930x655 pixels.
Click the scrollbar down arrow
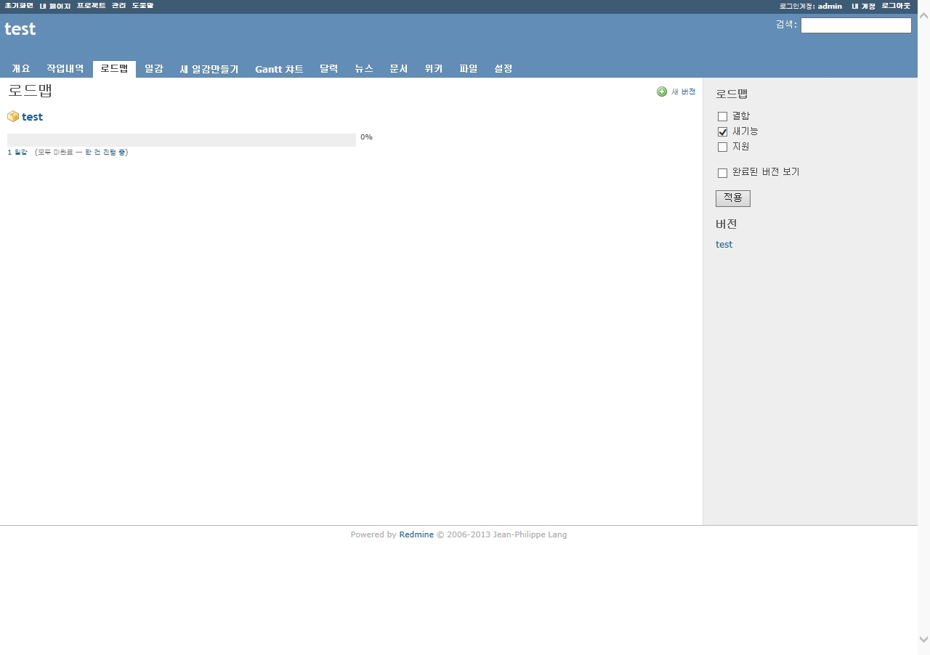coord(923,640)
